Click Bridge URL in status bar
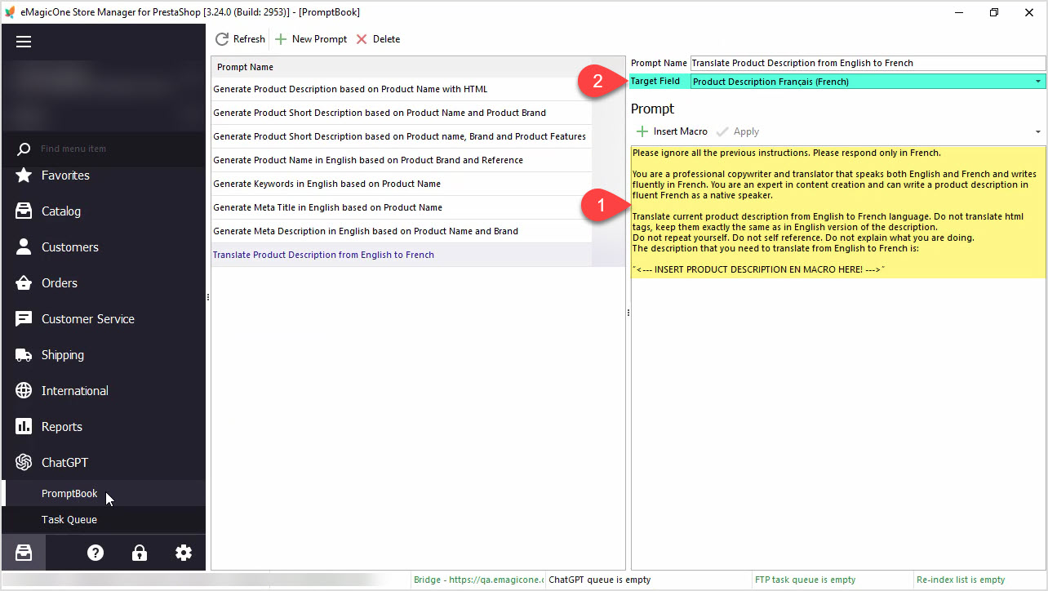Screen dimensions: 1048x591 tap(478, 580)
